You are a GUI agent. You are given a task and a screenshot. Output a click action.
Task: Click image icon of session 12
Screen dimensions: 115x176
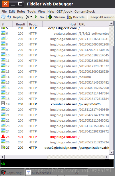coord(3,66)
